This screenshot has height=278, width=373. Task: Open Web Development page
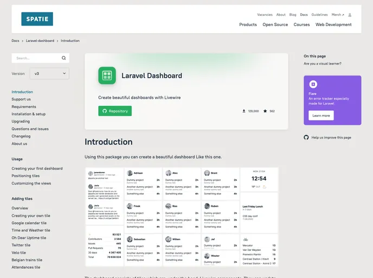(x=333, y=24)
